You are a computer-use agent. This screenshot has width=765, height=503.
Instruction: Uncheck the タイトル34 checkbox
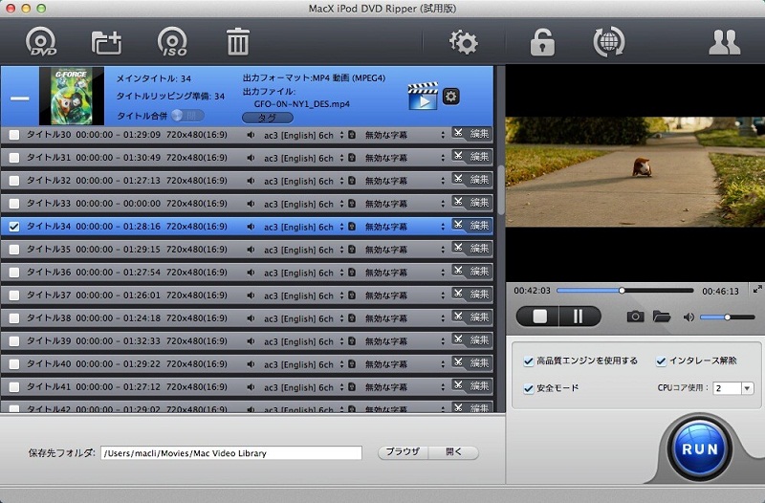pyautogui.click(x=14, y=227)
